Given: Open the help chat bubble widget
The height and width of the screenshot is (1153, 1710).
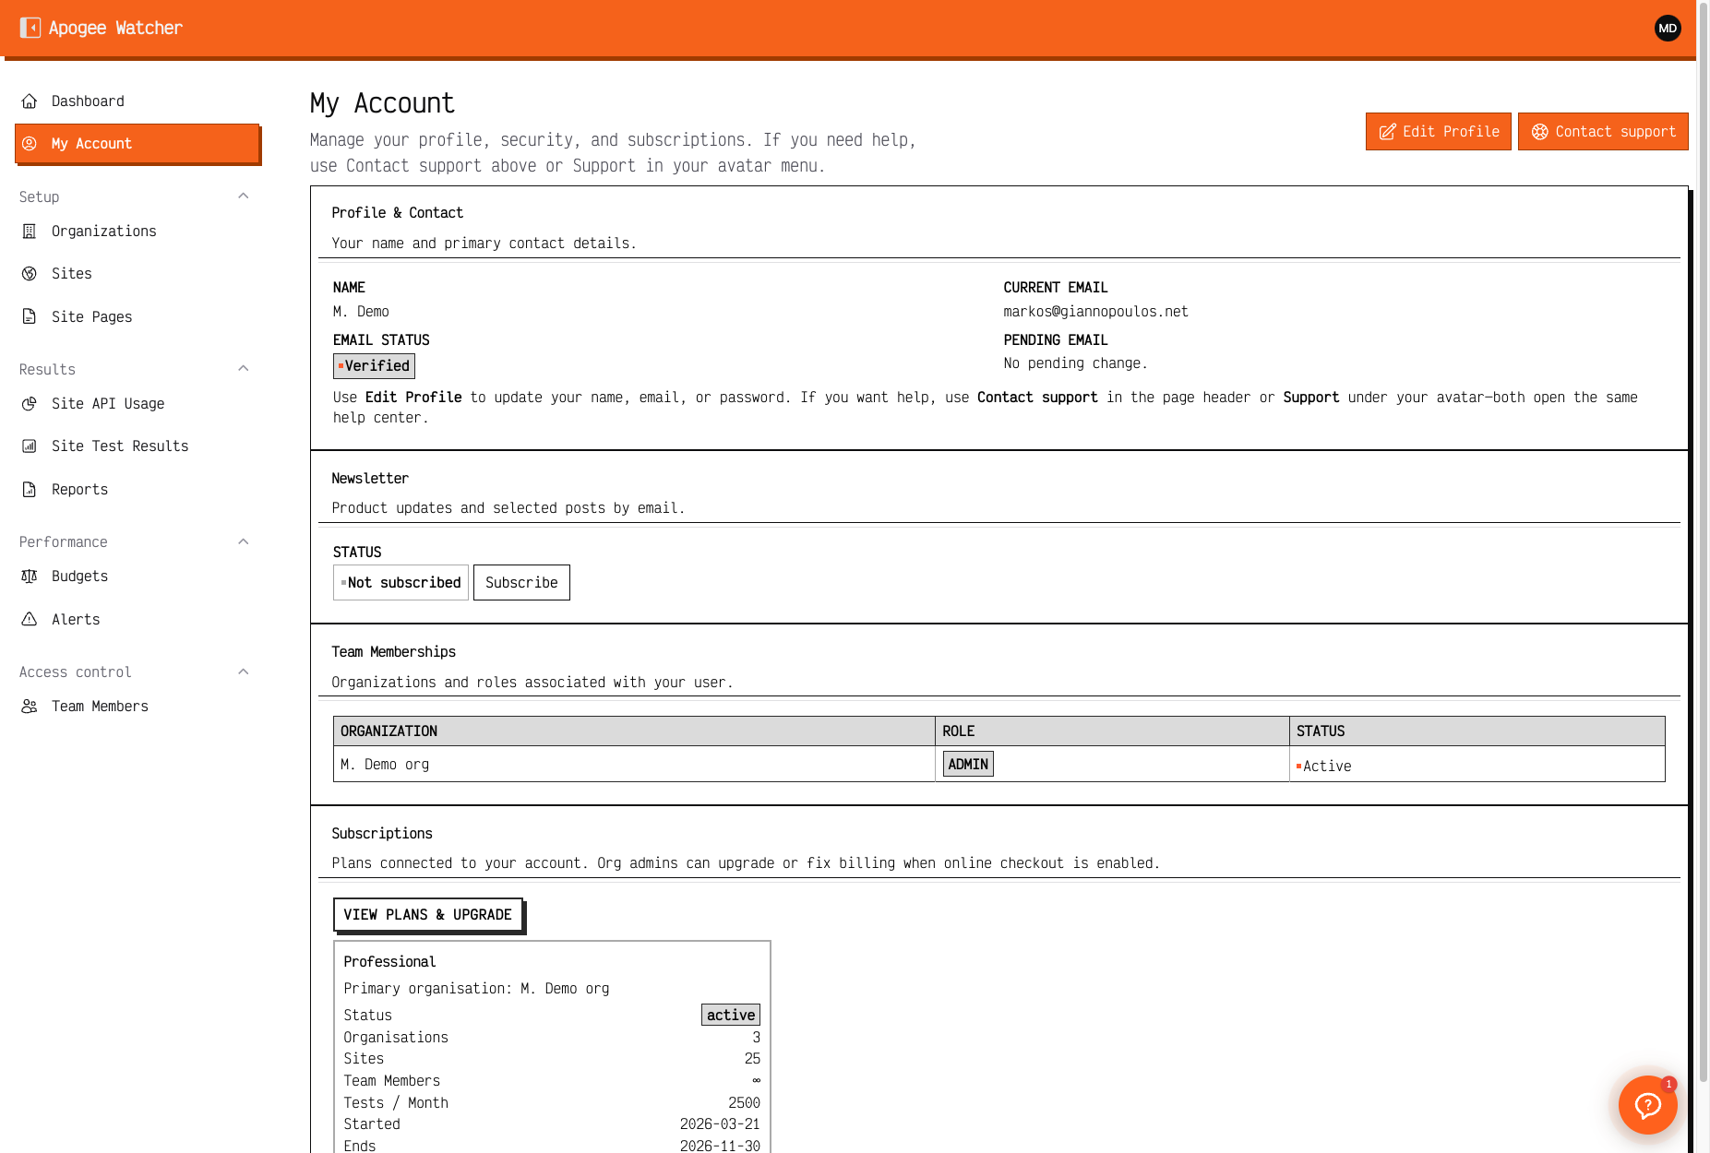Looking at the screenshot, I should click(1648, 1104).
